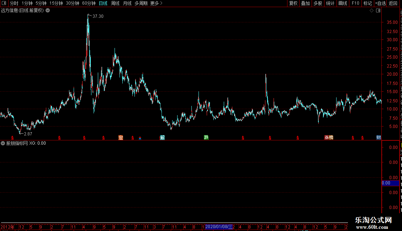Select the 5分钟 period tab
Screen dimensions: 402x231
point(41,3)
